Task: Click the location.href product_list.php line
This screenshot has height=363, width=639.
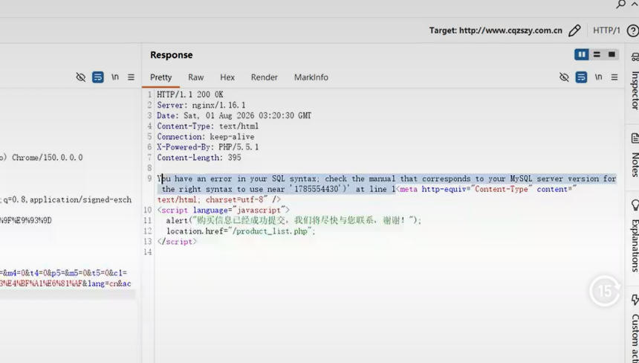Action: [x=241, y=231]
